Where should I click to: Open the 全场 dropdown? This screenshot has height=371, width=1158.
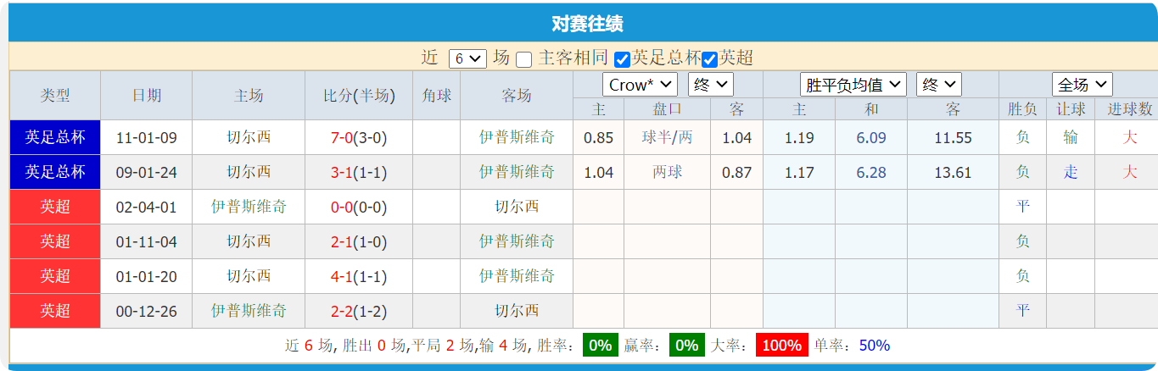(1082, 85)
